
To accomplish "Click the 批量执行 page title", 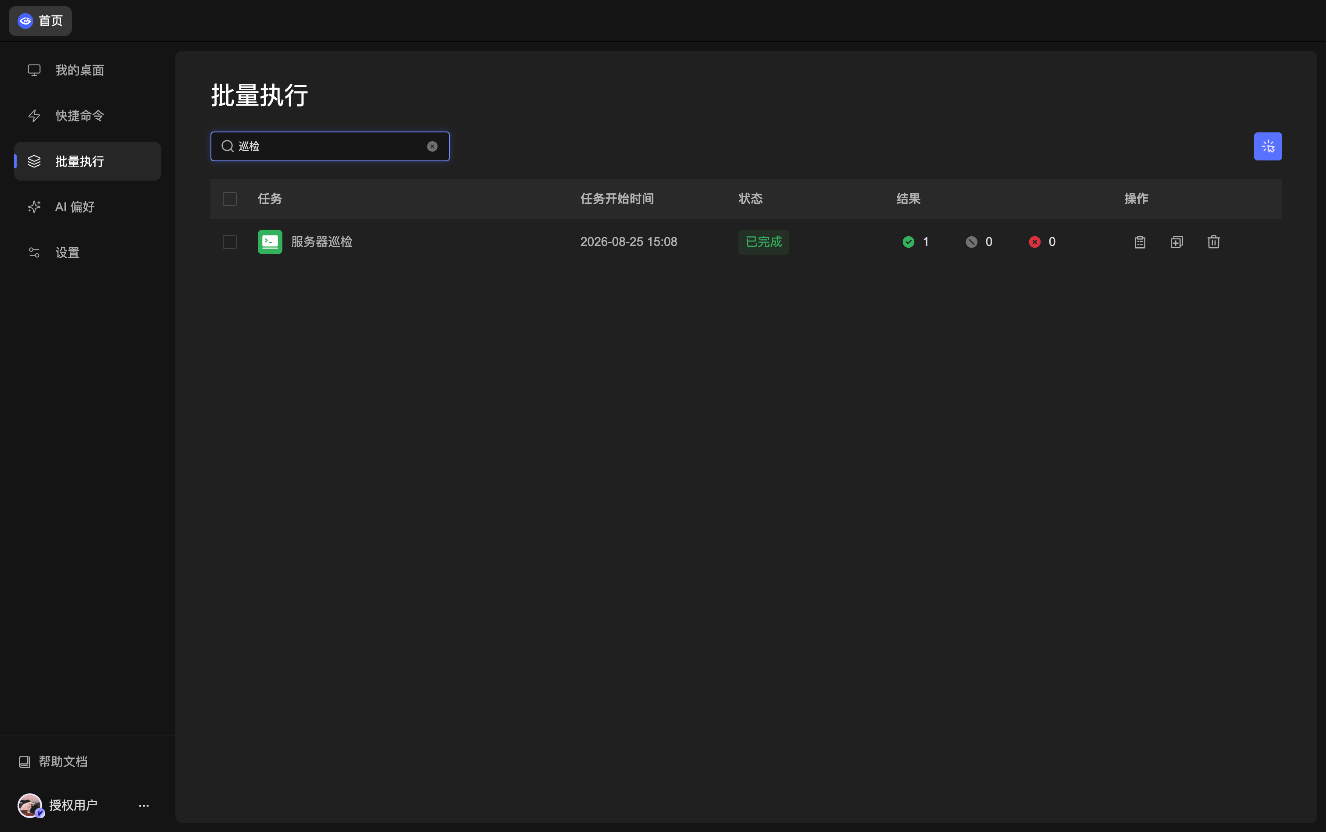I will pyautogui.click(x=259, y=96).
